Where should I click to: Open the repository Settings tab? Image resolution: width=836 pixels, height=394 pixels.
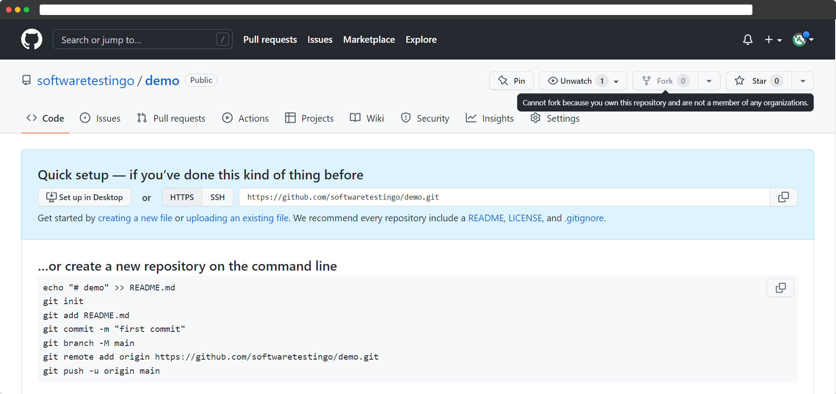pos(555,118)
